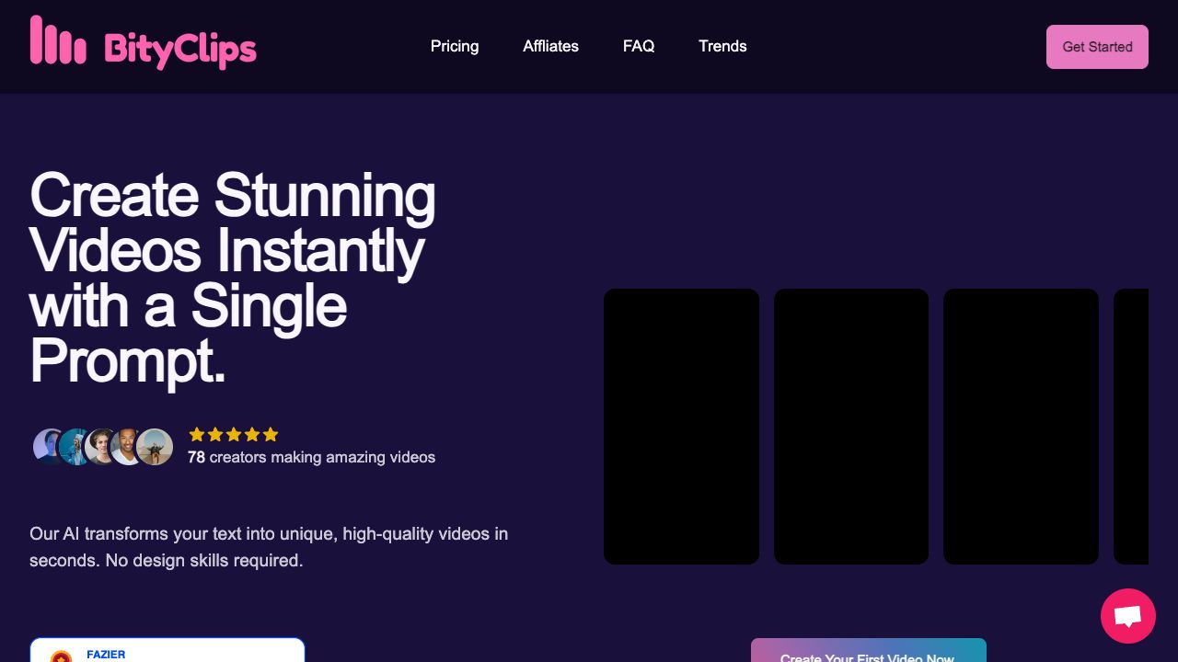Viewport: 1178px width, 662px height.
Task: Click the BityClips logo text
Action: coord(180,48)
